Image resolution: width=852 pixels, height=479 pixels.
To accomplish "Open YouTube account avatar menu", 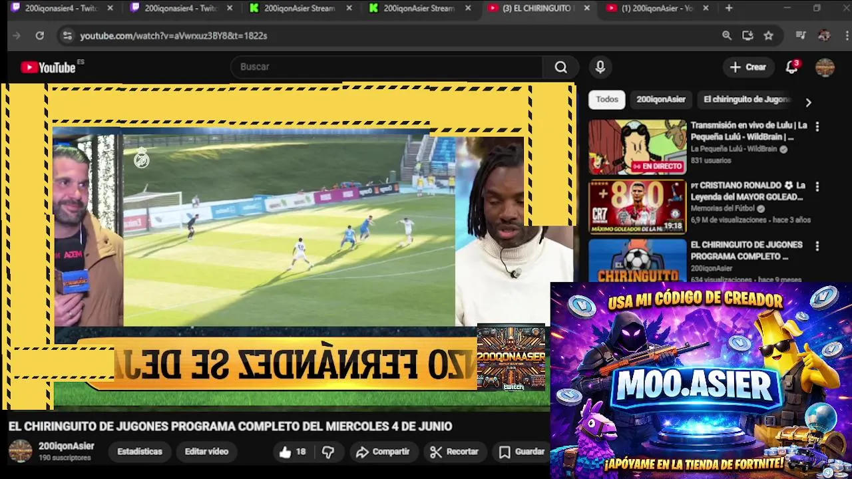I will (x=825, y=67).
